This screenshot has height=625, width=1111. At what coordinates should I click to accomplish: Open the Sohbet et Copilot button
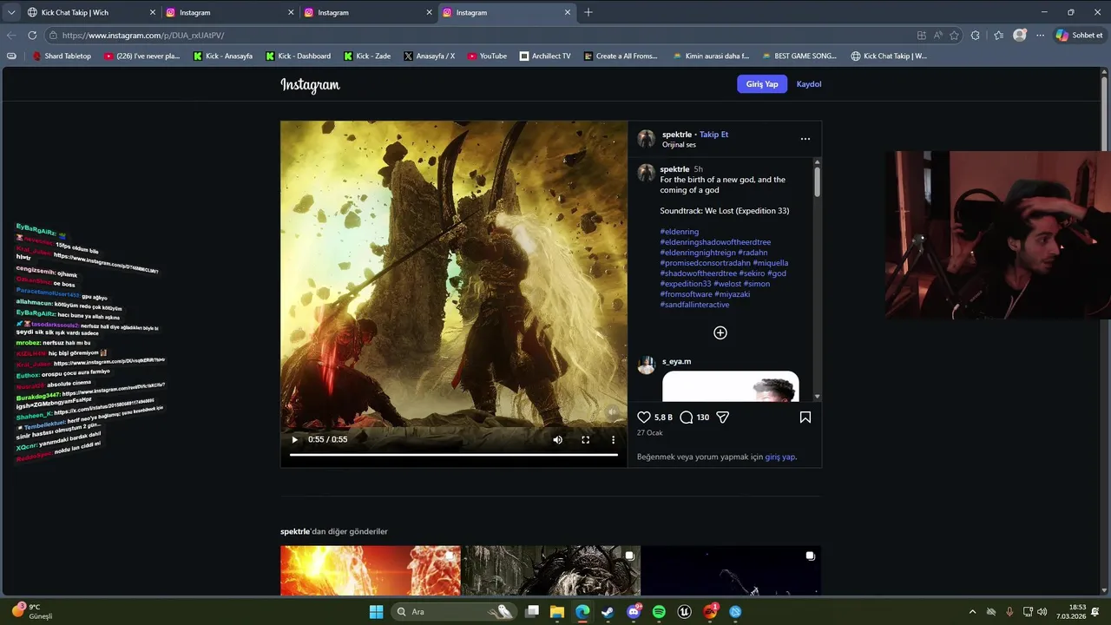(1081, 36)
